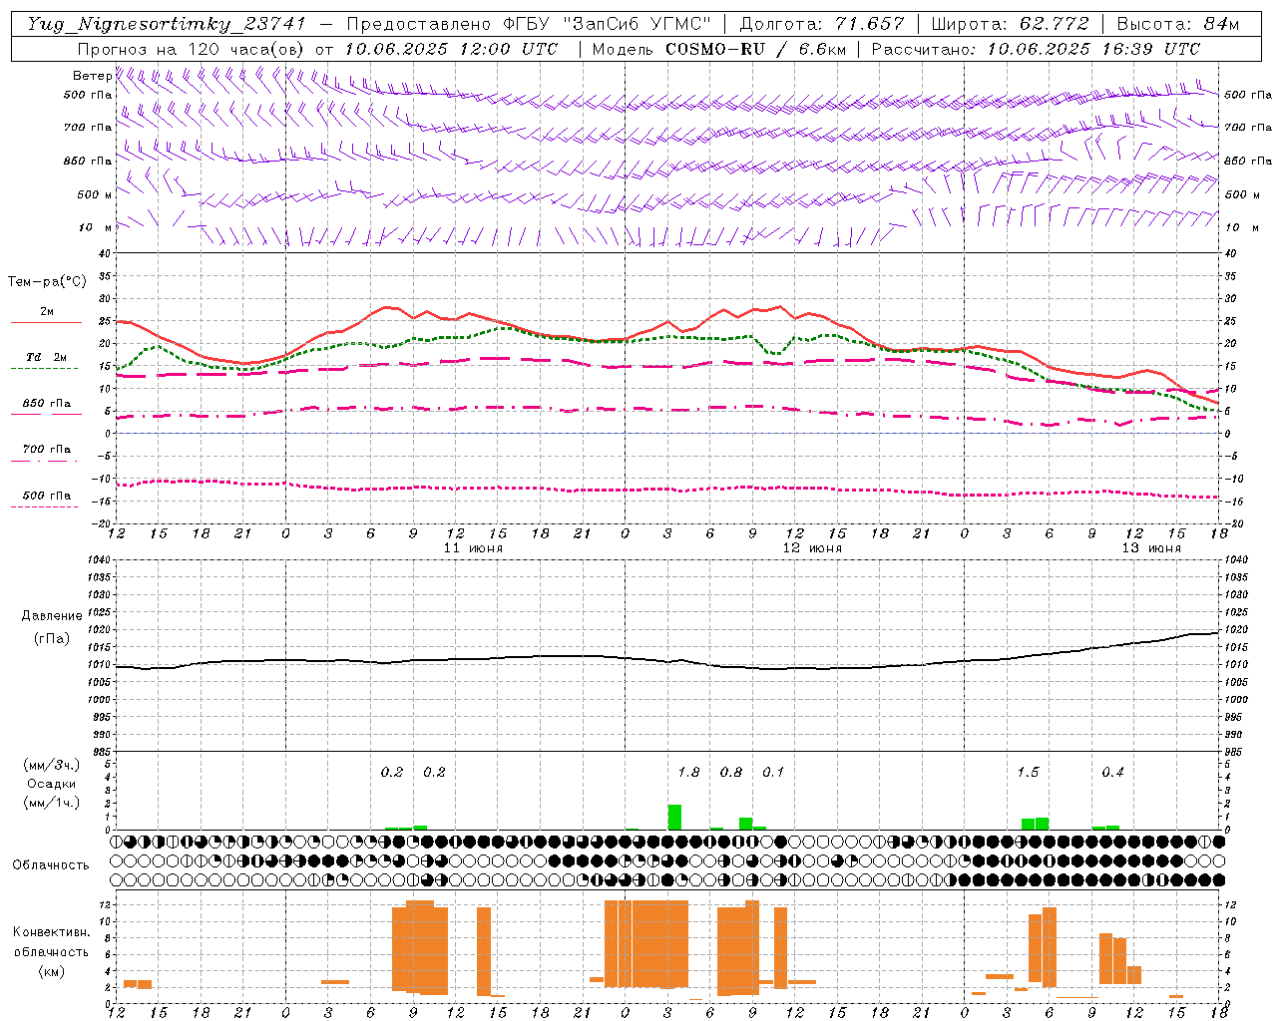Viewport: 1277px width, 1021px height.
Task: Click the 700 гПа temperature legend entry
Action: click(x=47, y=450)
